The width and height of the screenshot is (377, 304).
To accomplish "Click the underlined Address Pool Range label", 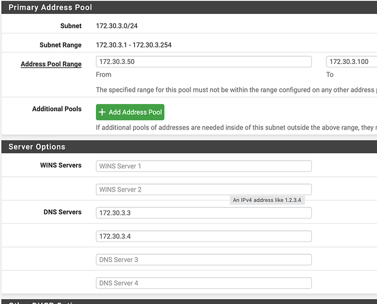I will point(51,64).
